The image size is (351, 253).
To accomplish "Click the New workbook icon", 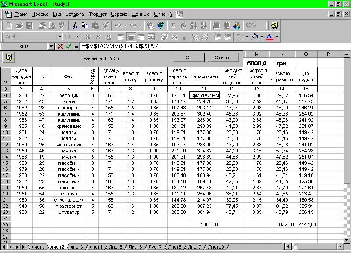I will [9, 25].
